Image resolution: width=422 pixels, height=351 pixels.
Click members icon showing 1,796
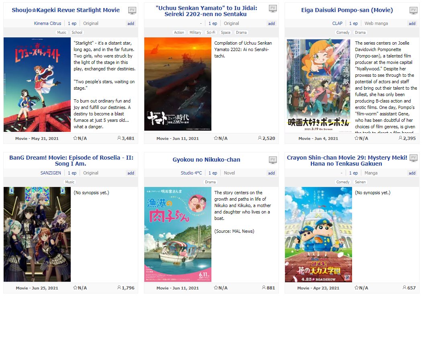coord(119,288)
